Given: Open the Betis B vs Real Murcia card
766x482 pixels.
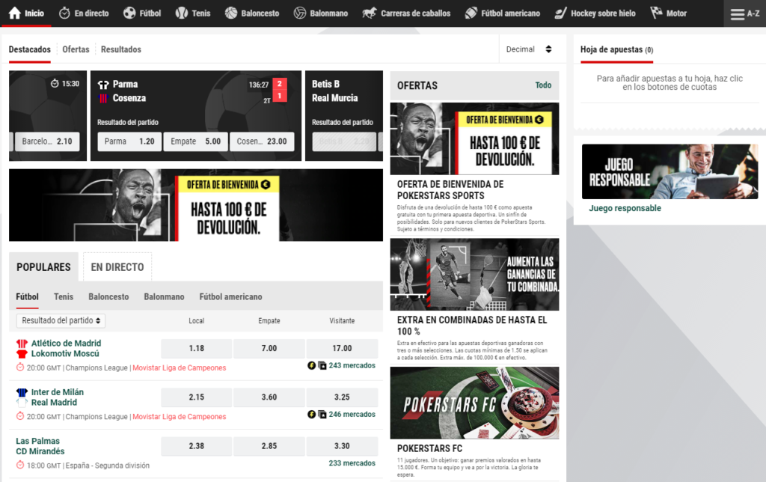Looking at the screenshot, I should click(344, 116).
